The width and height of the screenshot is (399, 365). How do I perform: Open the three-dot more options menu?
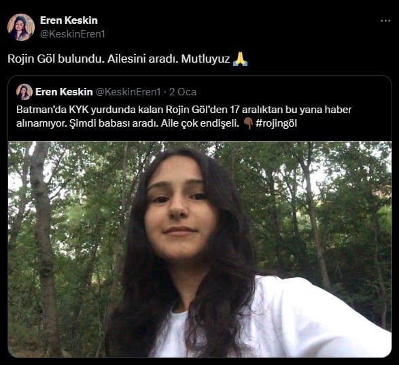point(385,21)
